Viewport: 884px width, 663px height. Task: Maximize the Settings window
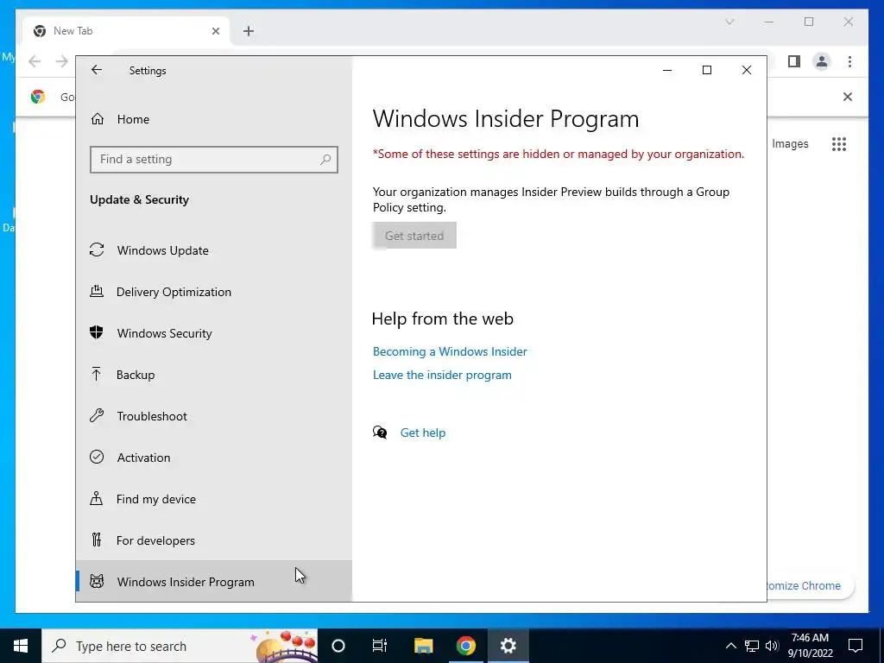707,70
